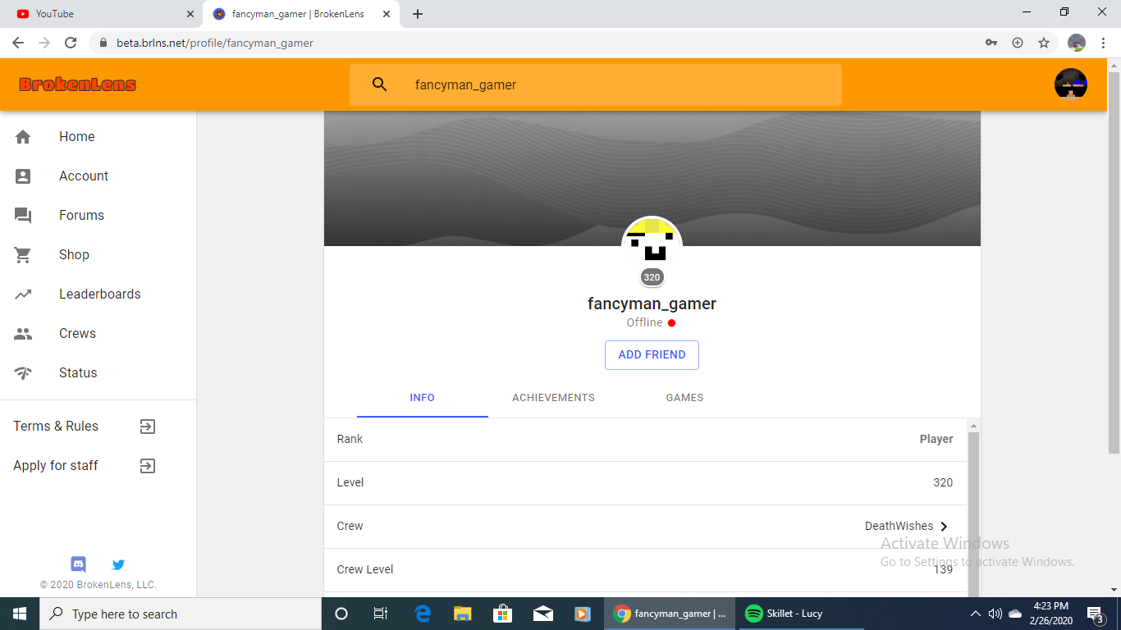
Task: Launch Microsoft Edge from taskbar
Action: click(423, 614)
